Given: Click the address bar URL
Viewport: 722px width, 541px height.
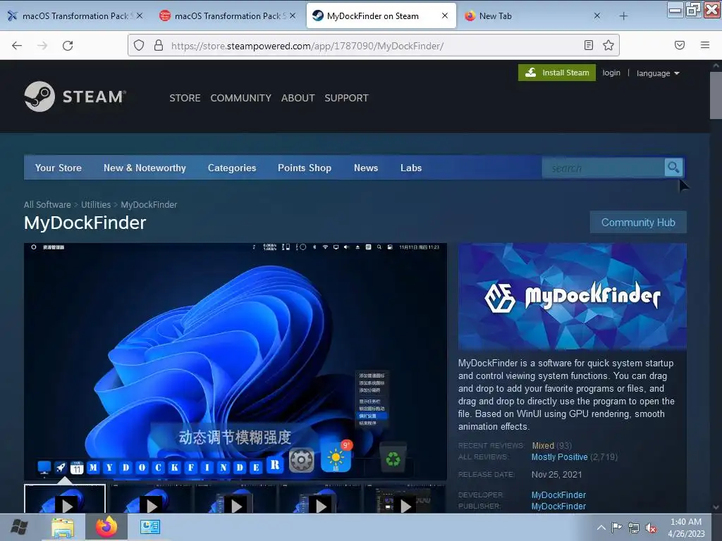Looking at the screenshot, I should pos(307,46).
